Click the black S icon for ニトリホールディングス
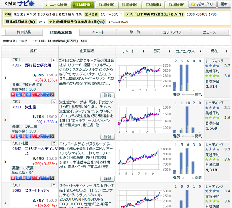232x208 pixels. click(52, 178)
